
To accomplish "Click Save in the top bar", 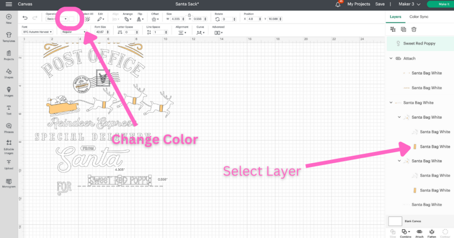I will (x=380, y=4).
